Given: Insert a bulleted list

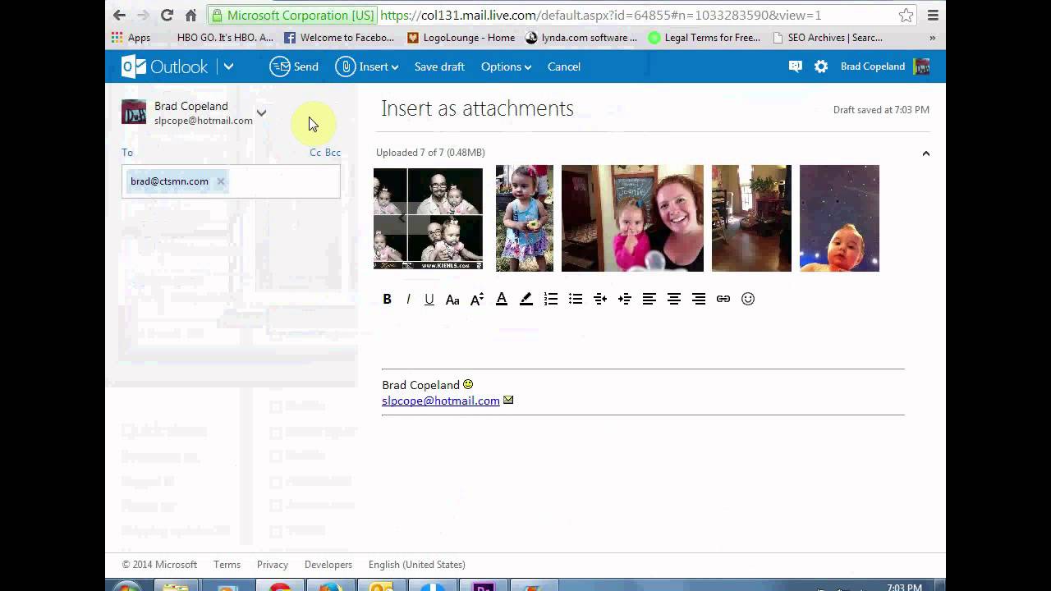Looking at the screenshot, I should (576, 299).
